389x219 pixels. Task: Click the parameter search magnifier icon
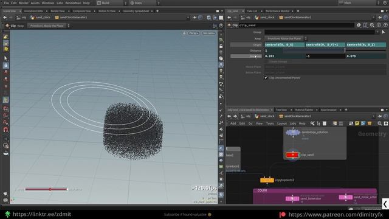[x=372, y=26]
